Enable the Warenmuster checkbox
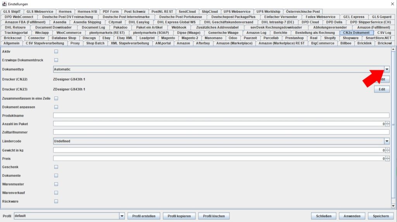 (56, 184)
